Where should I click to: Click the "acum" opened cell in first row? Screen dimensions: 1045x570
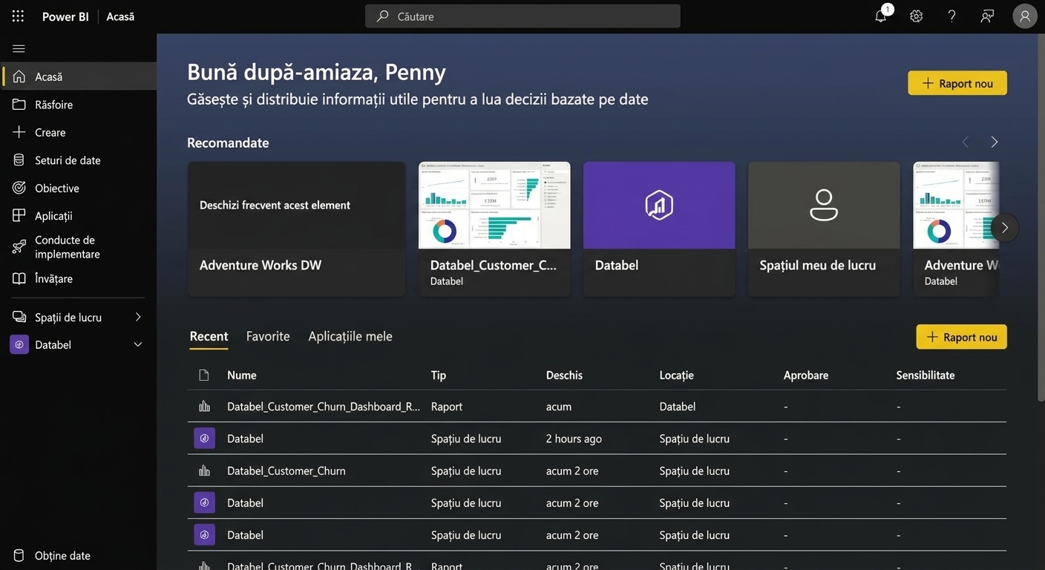coord(559,407)
